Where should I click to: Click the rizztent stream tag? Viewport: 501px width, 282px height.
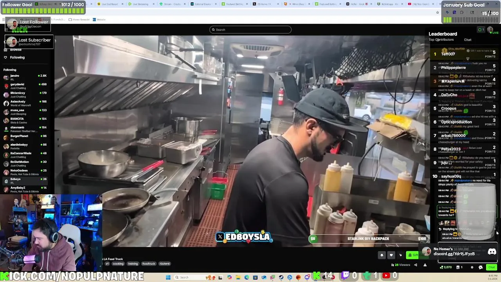click(x=165, y=264)
